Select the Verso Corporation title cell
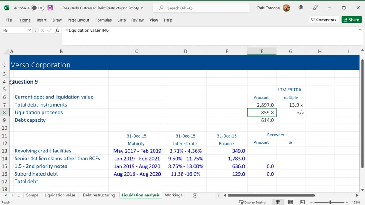365x205 pixels. [x=41, y=65]
